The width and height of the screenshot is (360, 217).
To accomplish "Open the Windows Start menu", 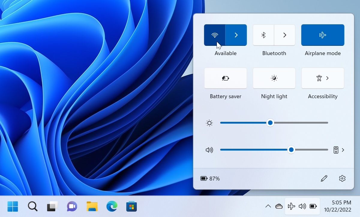I will pyautogui.click(x=13, y=206).
